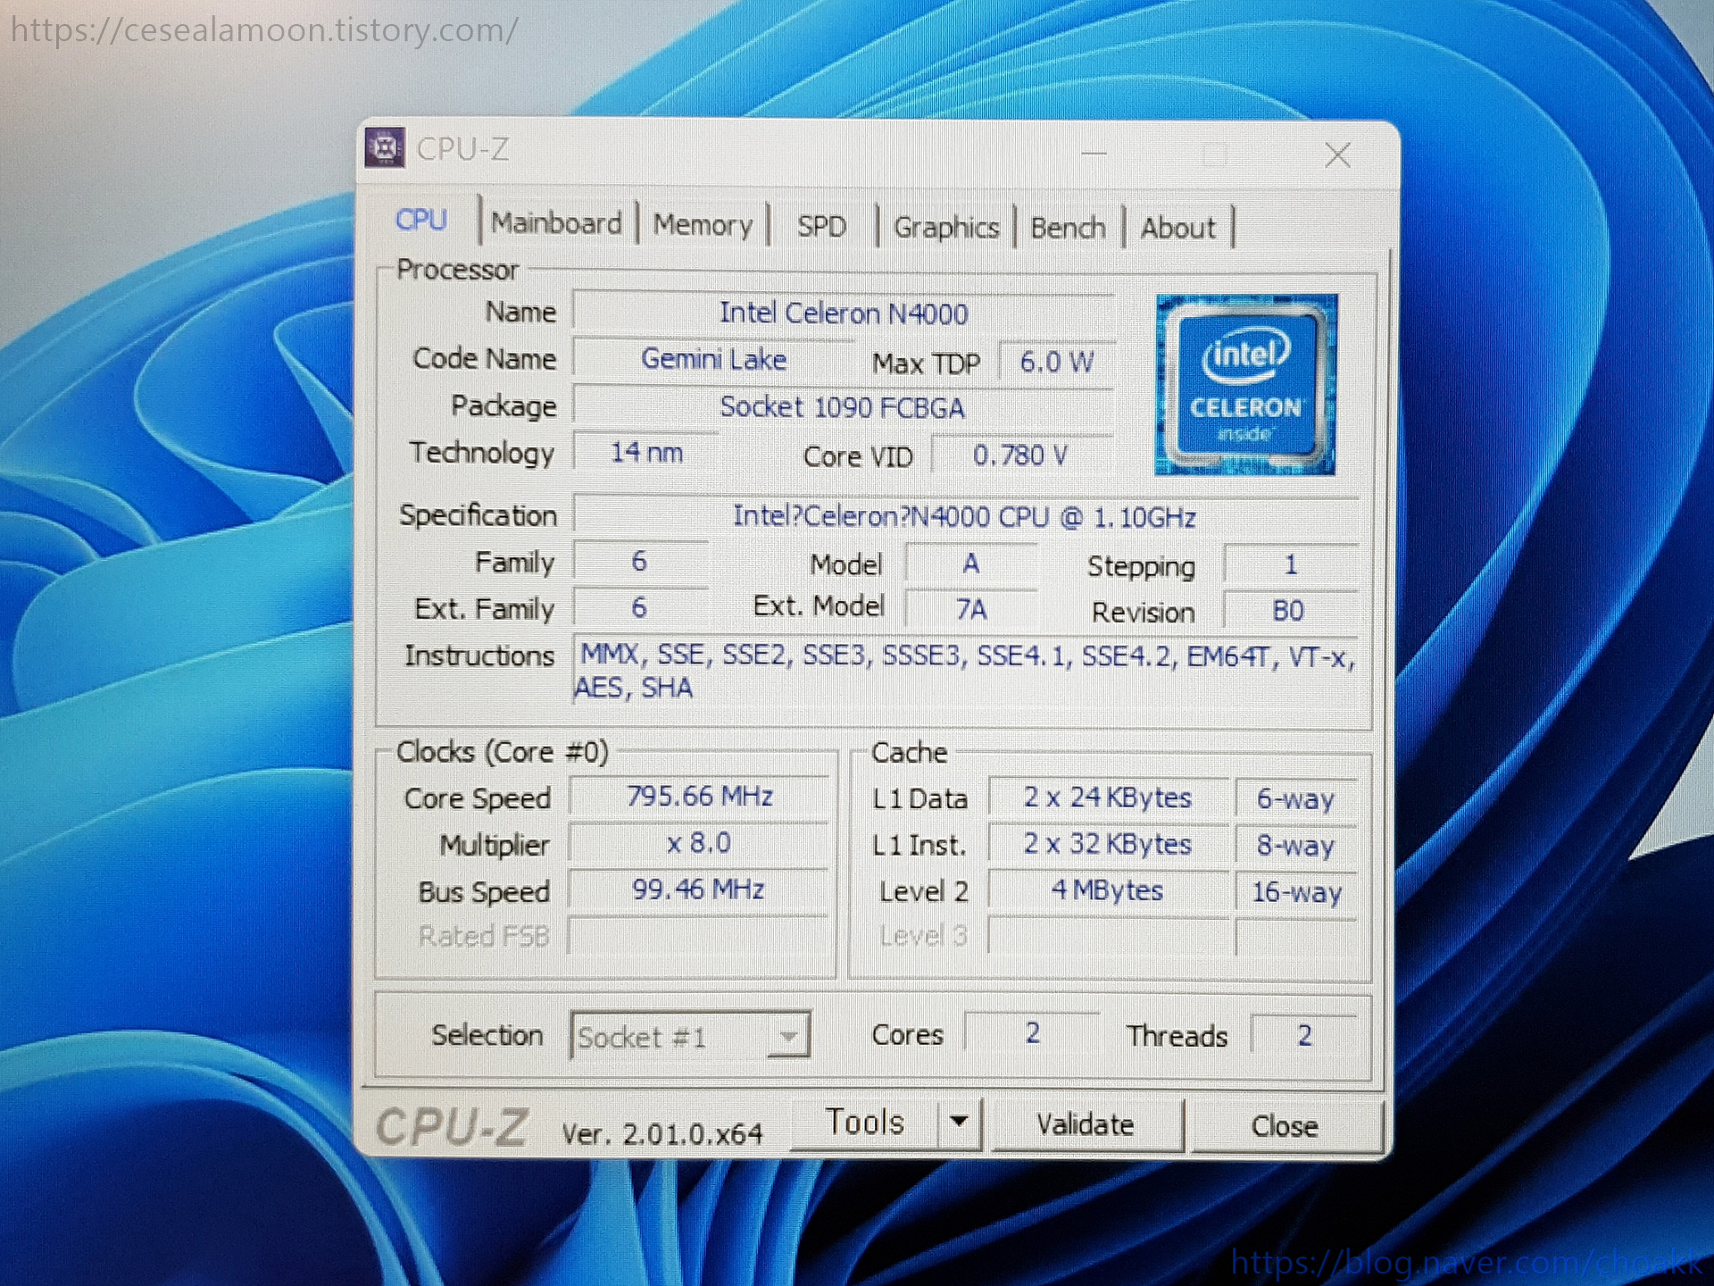Click the Threads count value
Image resolution: width=1714 pixels, height=1286 pixels.
tap(1304, 1035)
